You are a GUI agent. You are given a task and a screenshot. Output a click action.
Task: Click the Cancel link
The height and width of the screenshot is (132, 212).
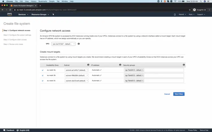click(x=167, y=94)
